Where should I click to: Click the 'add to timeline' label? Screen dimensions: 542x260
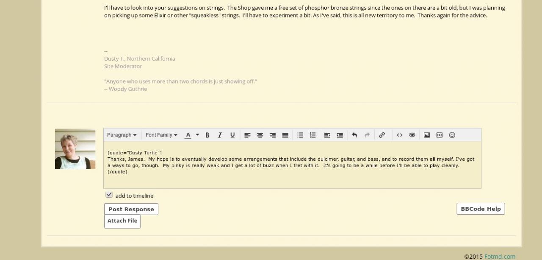tap(134, 196)
